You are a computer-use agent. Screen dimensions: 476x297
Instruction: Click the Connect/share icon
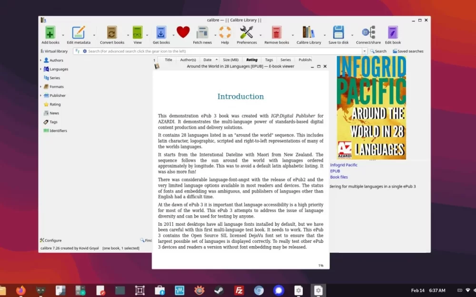[368, 32]
